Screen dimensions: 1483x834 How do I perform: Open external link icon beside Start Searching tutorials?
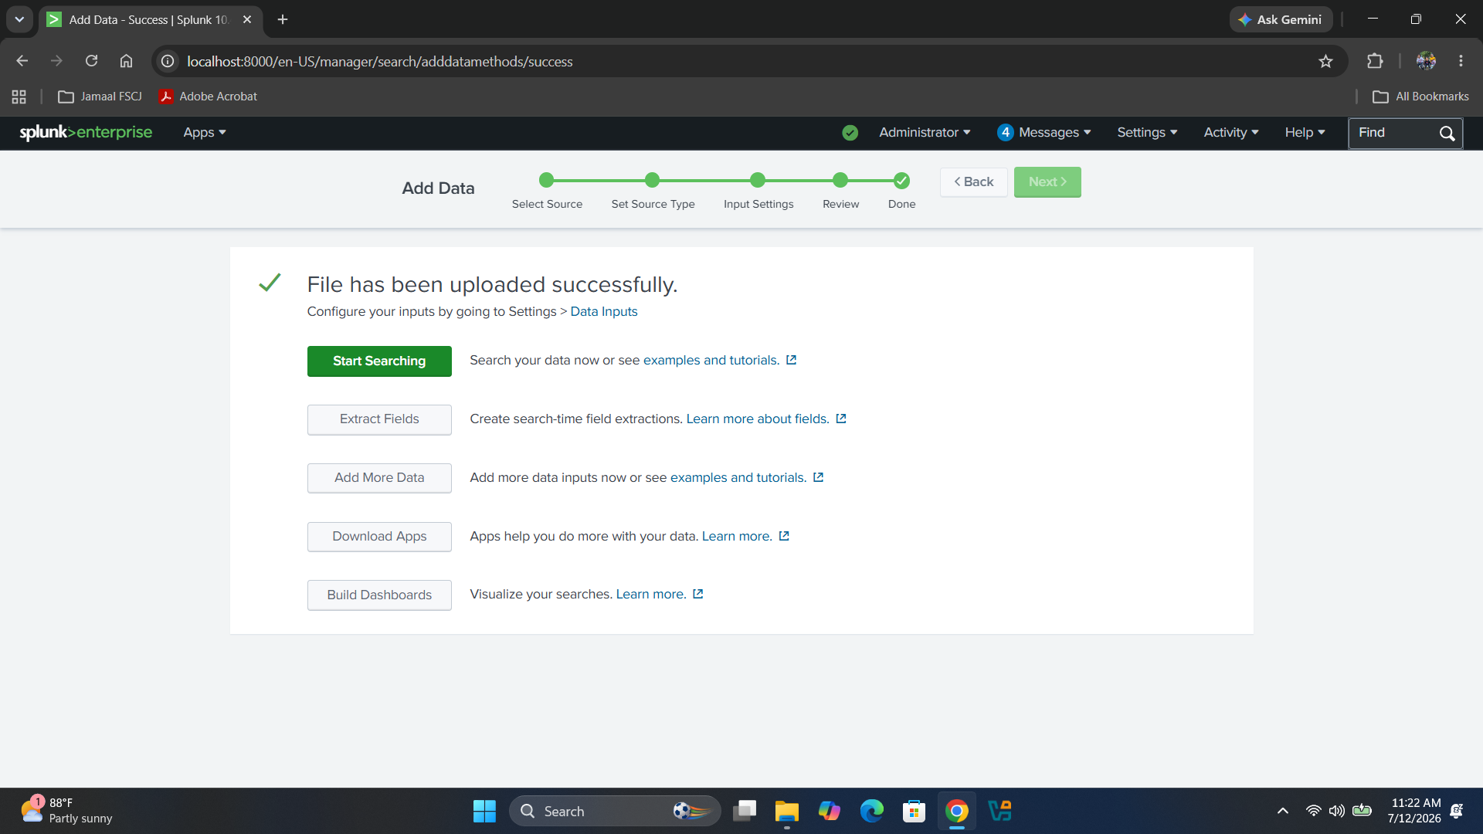(x=791, y=360)
